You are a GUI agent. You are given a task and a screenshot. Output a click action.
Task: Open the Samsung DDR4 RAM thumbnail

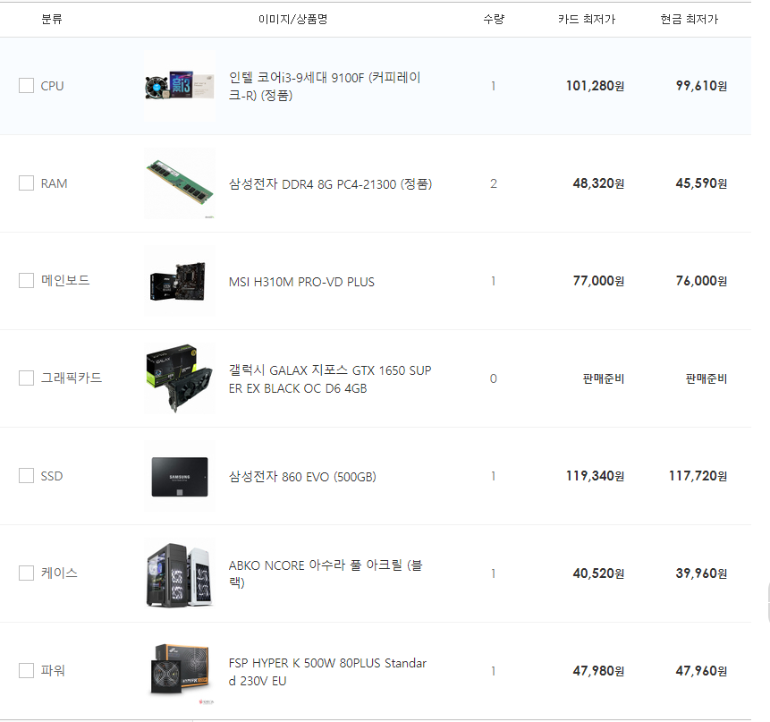(180, 183)
